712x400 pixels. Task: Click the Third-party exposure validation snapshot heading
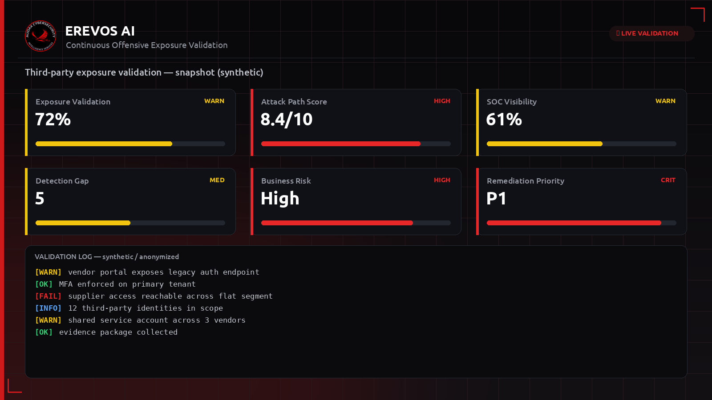[x=144, y=72]
